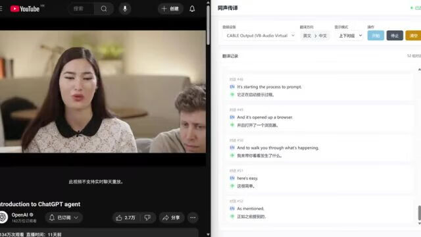This screenshot has height=237, width=421.
Task: Click EN badge beside "As mentioned."
Action: coord(232,209)
